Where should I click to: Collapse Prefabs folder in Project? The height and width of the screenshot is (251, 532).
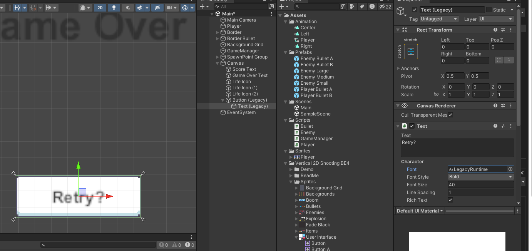(x=286, y=52)
